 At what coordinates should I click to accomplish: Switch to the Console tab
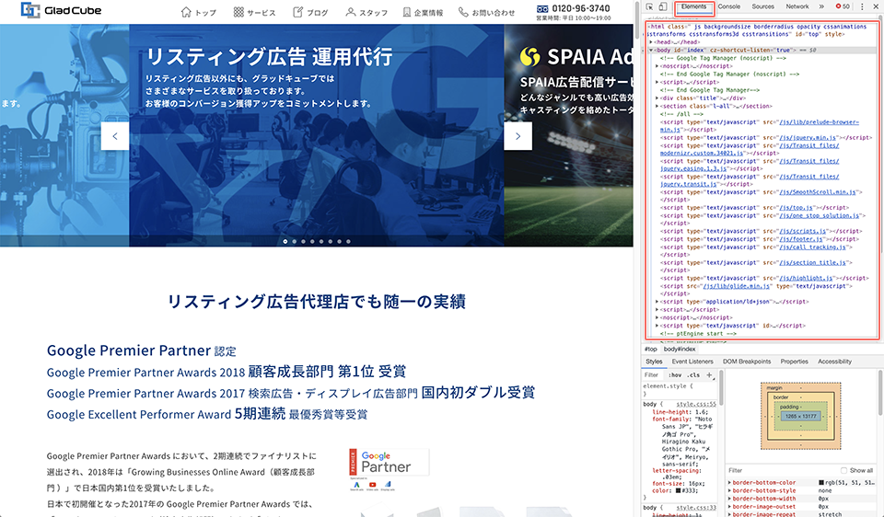(x=729, y=6)
